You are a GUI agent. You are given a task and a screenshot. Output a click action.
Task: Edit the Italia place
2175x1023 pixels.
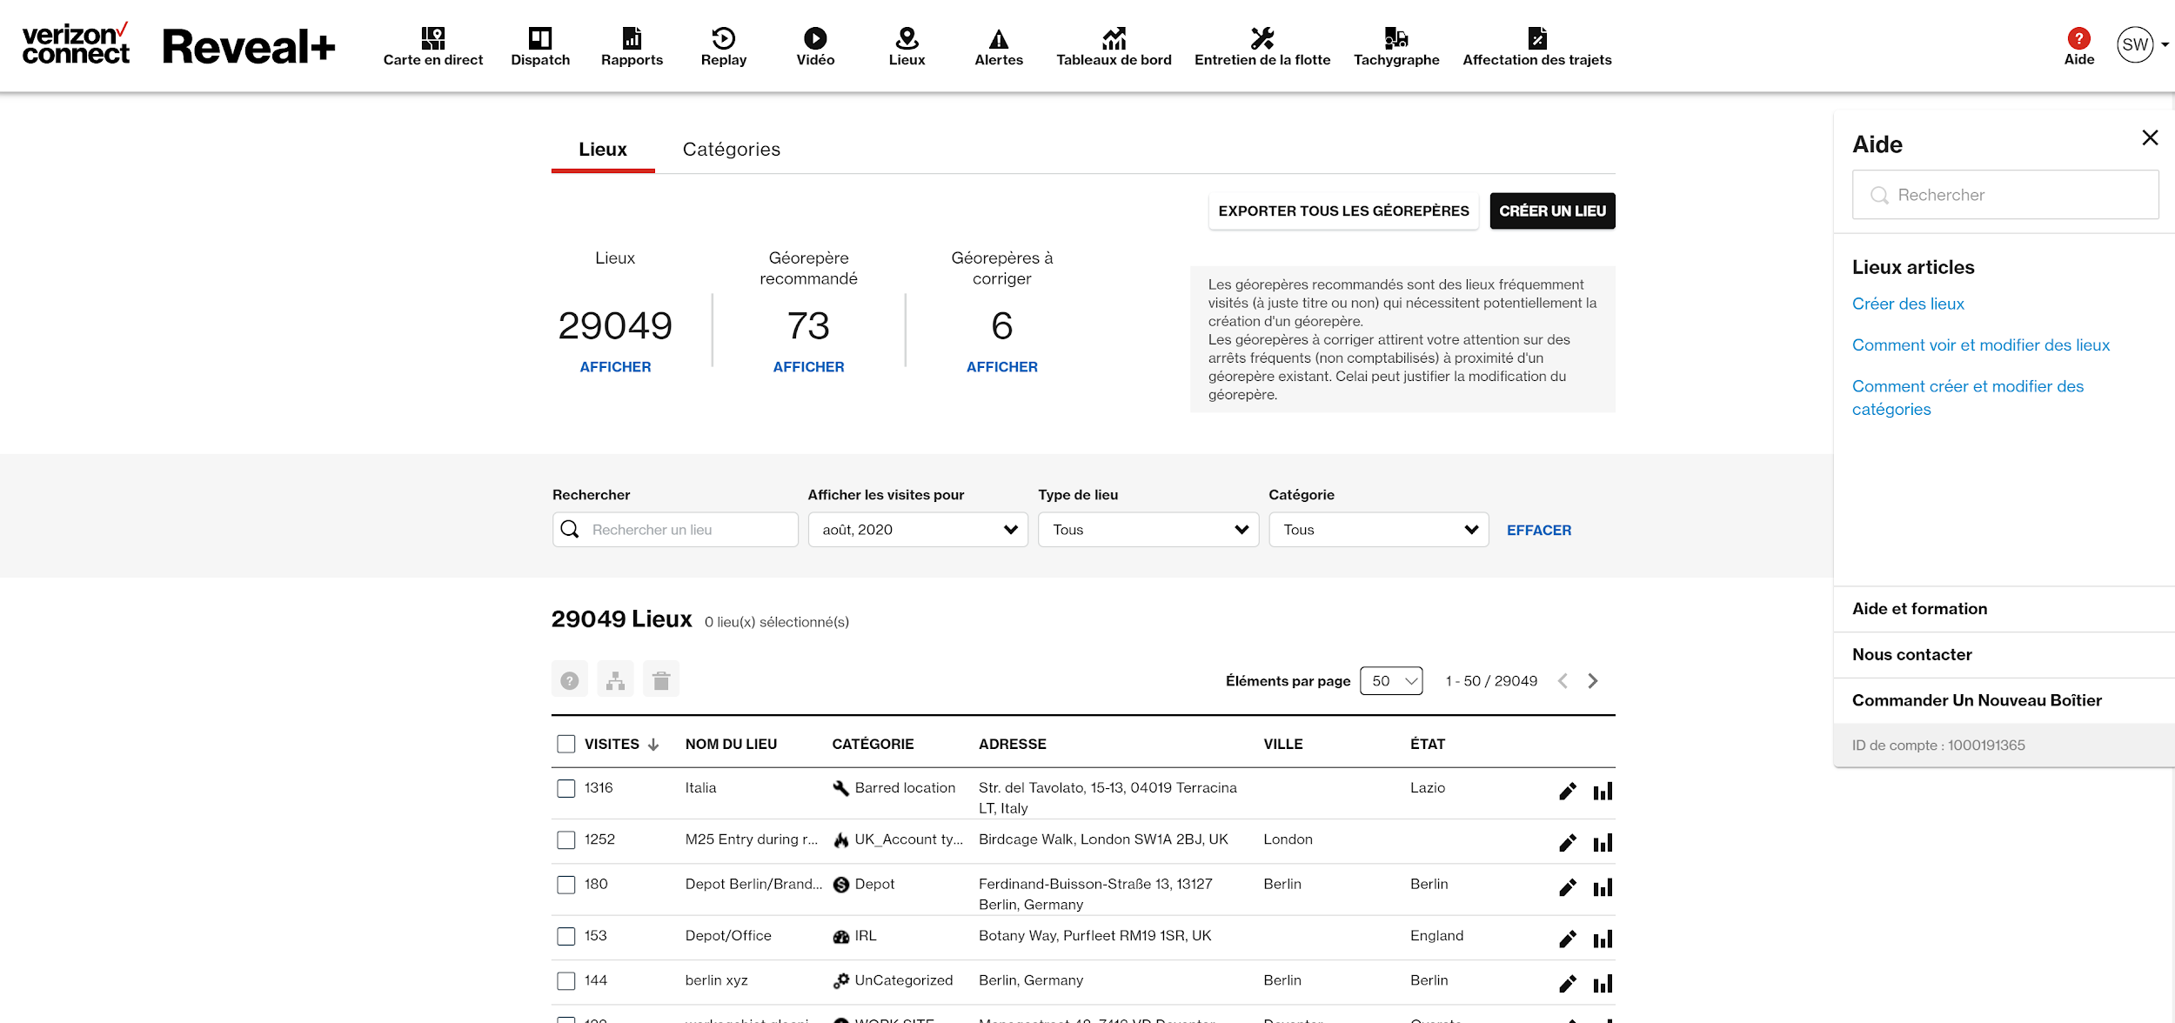[x=1568, y=792]
